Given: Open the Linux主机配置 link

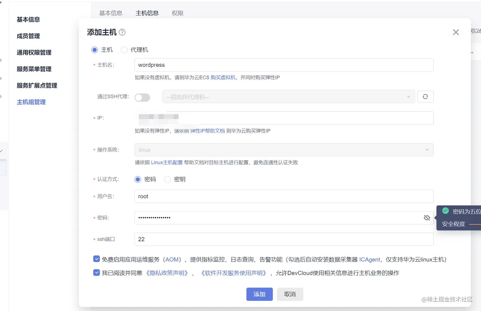Looking at the screenshot, I should [x=167, y=162].
